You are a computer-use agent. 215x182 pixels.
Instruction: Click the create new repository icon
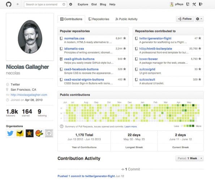point(188,4)
